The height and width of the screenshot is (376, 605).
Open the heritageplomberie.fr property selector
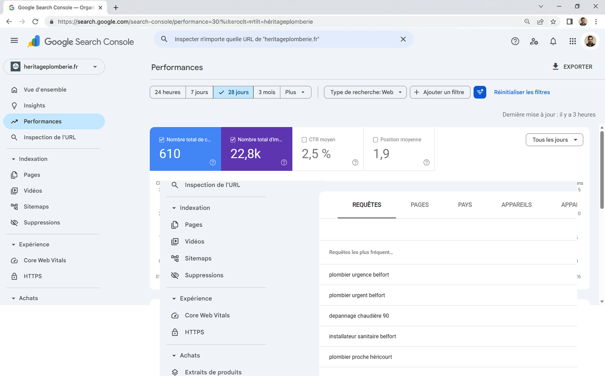click(x=54, y=67)
